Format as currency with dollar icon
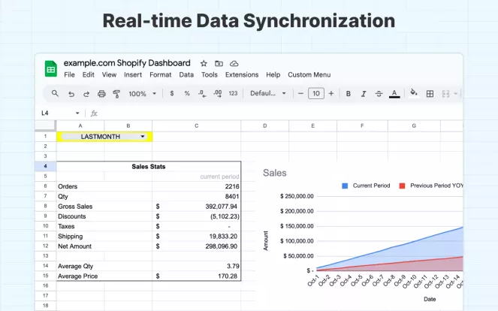498x311 pixels. click(172, 93)
